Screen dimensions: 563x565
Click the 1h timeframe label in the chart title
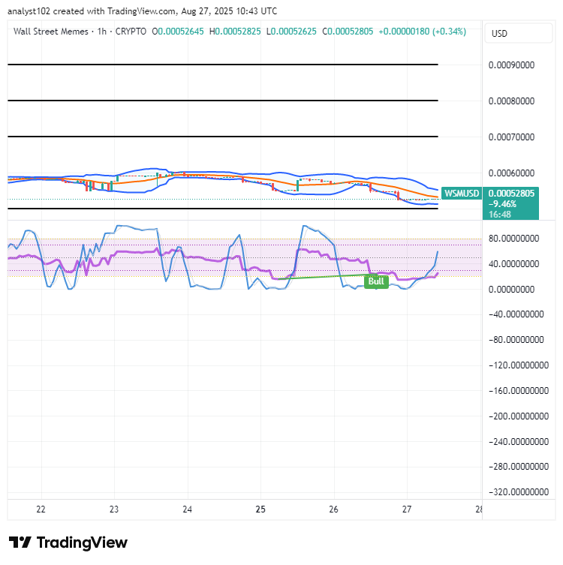coord(102,32)
